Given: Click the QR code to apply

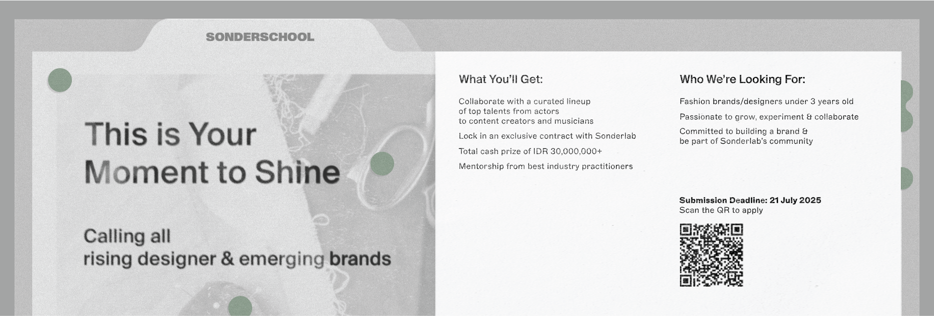Looking at the screenshot, I should click(711, 255).
